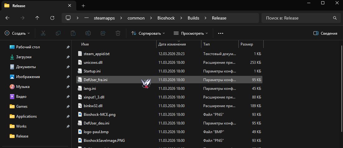Viewport: 343px width, 148px height.
Task: Click the This PC monitor icon in address bar
Action: coord(68,18)
